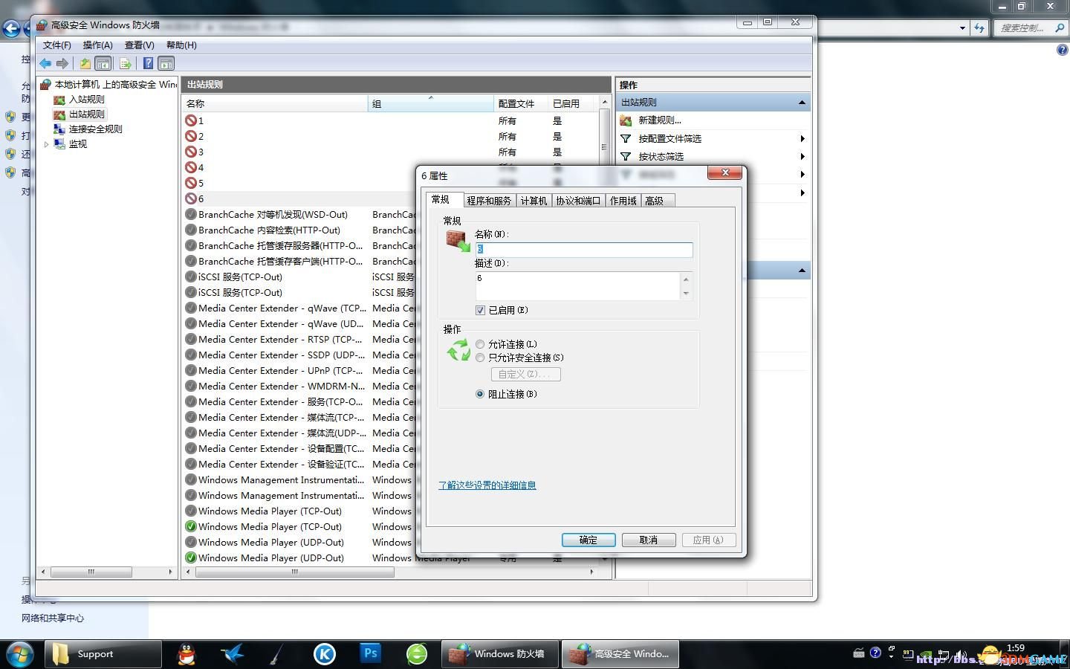Click the 取消 button

(x=649, y=540)
